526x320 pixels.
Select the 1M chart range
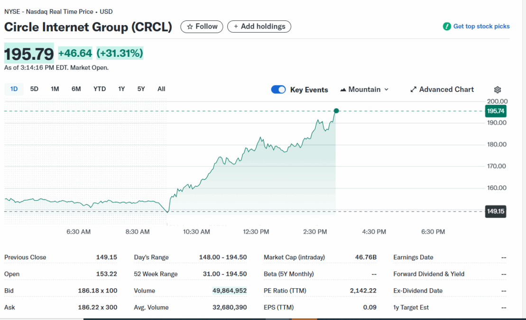point(55,89)
